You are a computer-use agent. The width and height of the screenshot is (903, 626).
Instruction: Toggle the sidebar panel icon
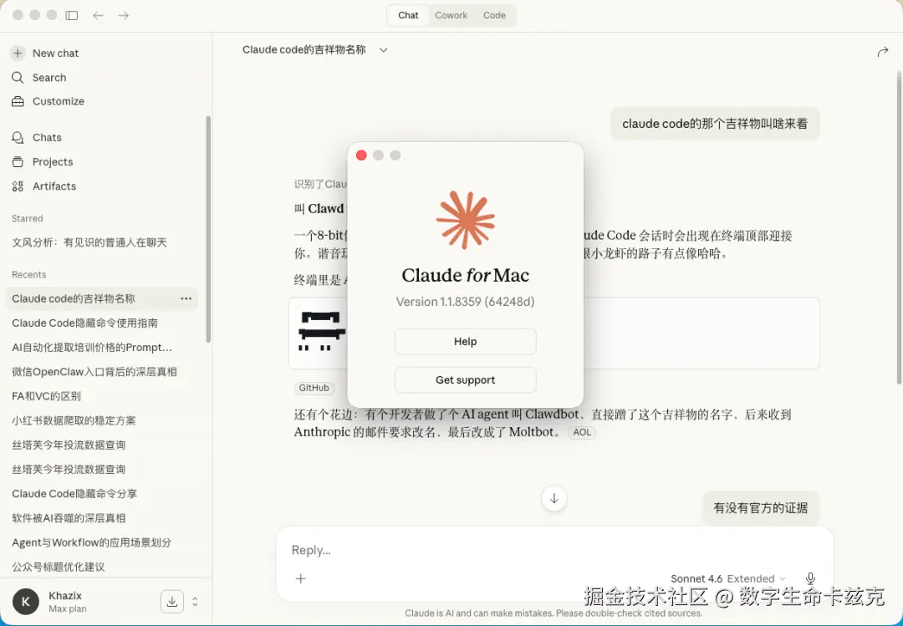tap(72, 16)
